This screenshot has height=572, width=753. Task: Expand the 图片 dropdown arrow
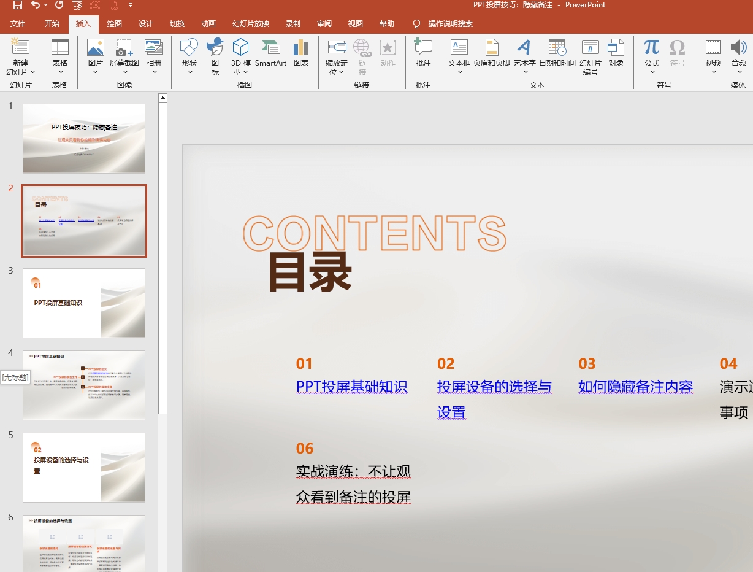point(96,72)
